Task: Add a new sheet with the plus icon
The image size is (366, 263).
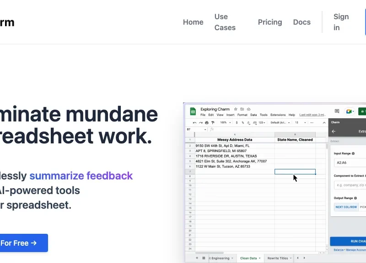Action: (x=197, y=258)
